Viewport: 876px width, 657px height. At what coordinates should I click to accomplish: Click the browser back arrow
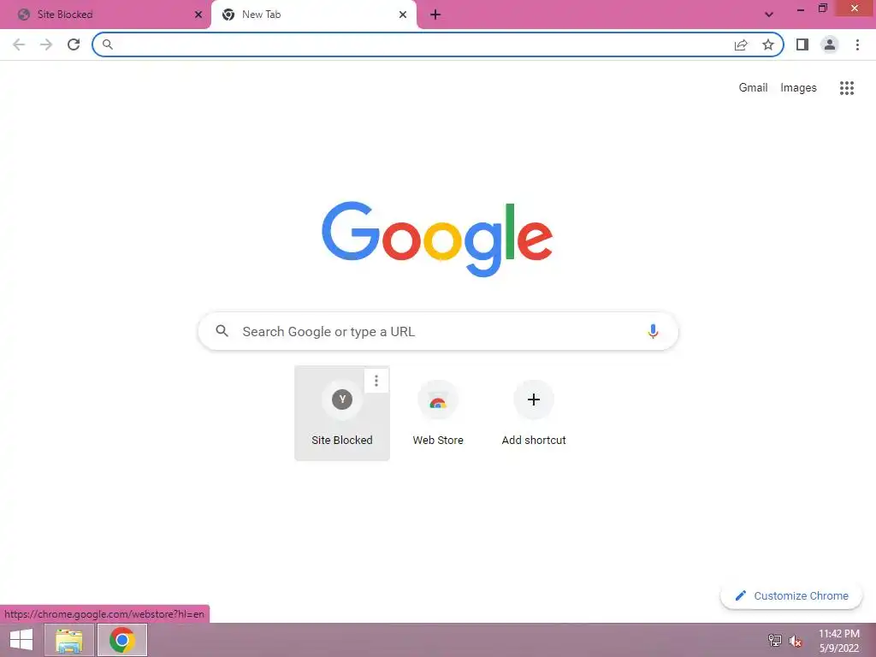pyautogui.click(x=19, y=44)
